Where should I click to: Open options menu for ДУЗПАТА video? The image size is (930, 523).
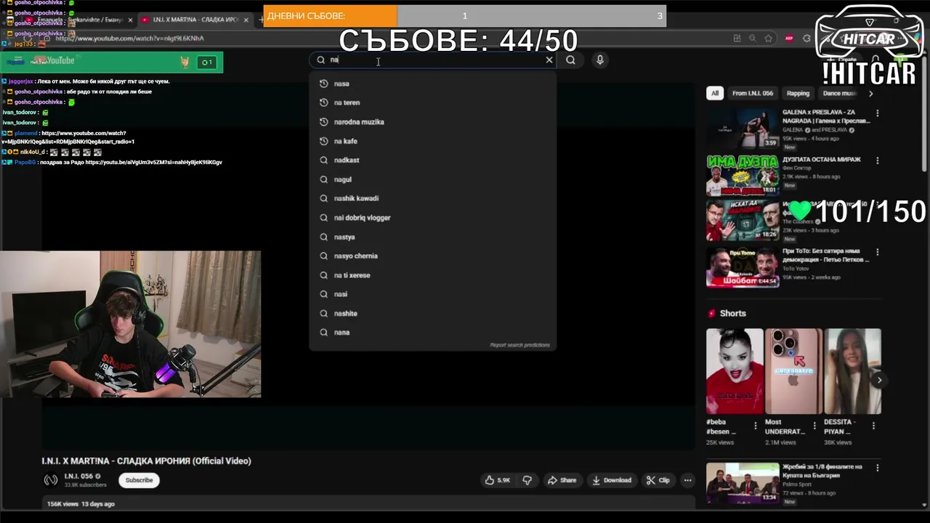(x=877, y=161)
